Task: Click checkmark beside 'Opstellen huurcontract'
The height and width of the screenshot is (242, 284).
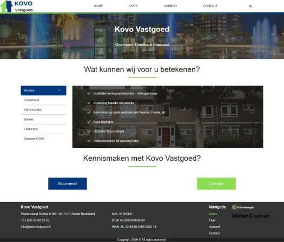Action: pyautogui.click(x=89, y=131)
